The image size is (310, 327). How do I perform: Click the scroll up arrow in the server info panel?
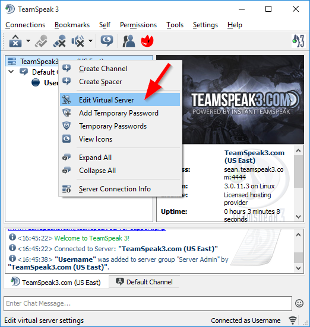(x=299, y=150)
